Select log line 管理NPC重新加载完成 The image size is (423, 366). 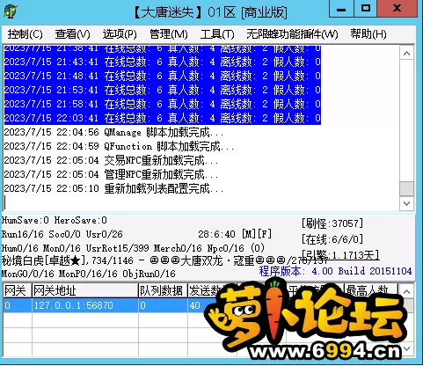pyautogui.click(x=111, y=174)
